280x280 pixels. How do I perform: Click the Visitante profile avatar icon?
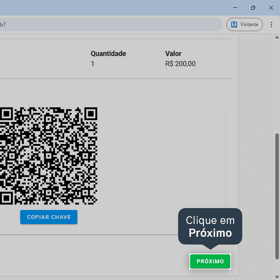pos(234,24)
